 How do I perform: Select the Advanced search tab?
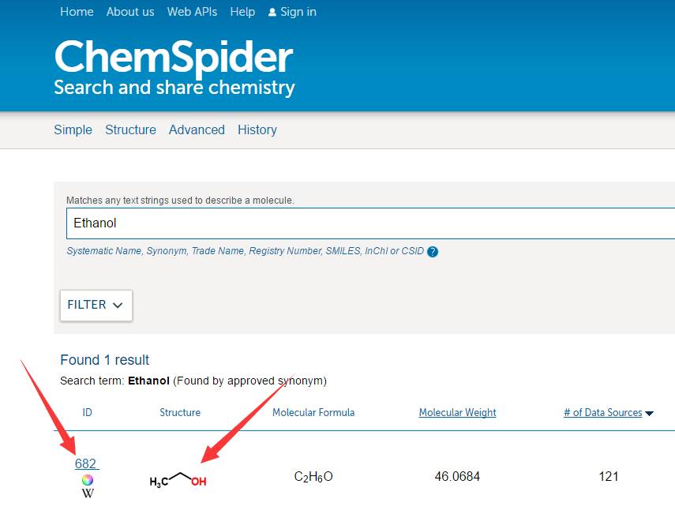197,129
